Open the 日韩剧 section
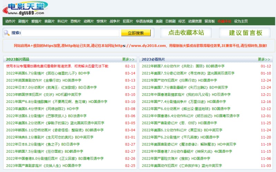Screen dimensions: 276x172 (170, 21)
